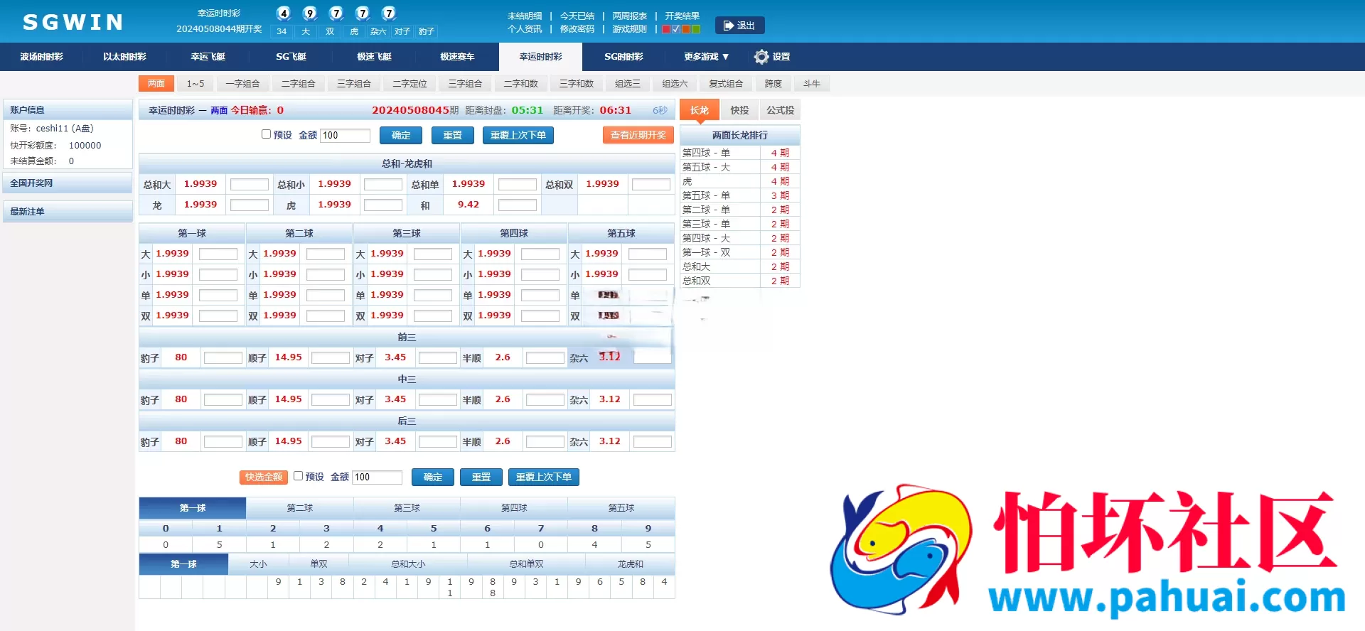This screenshot has width=1365, height=631.
Task: Select the 快投 tab
Action: [740, 110]
